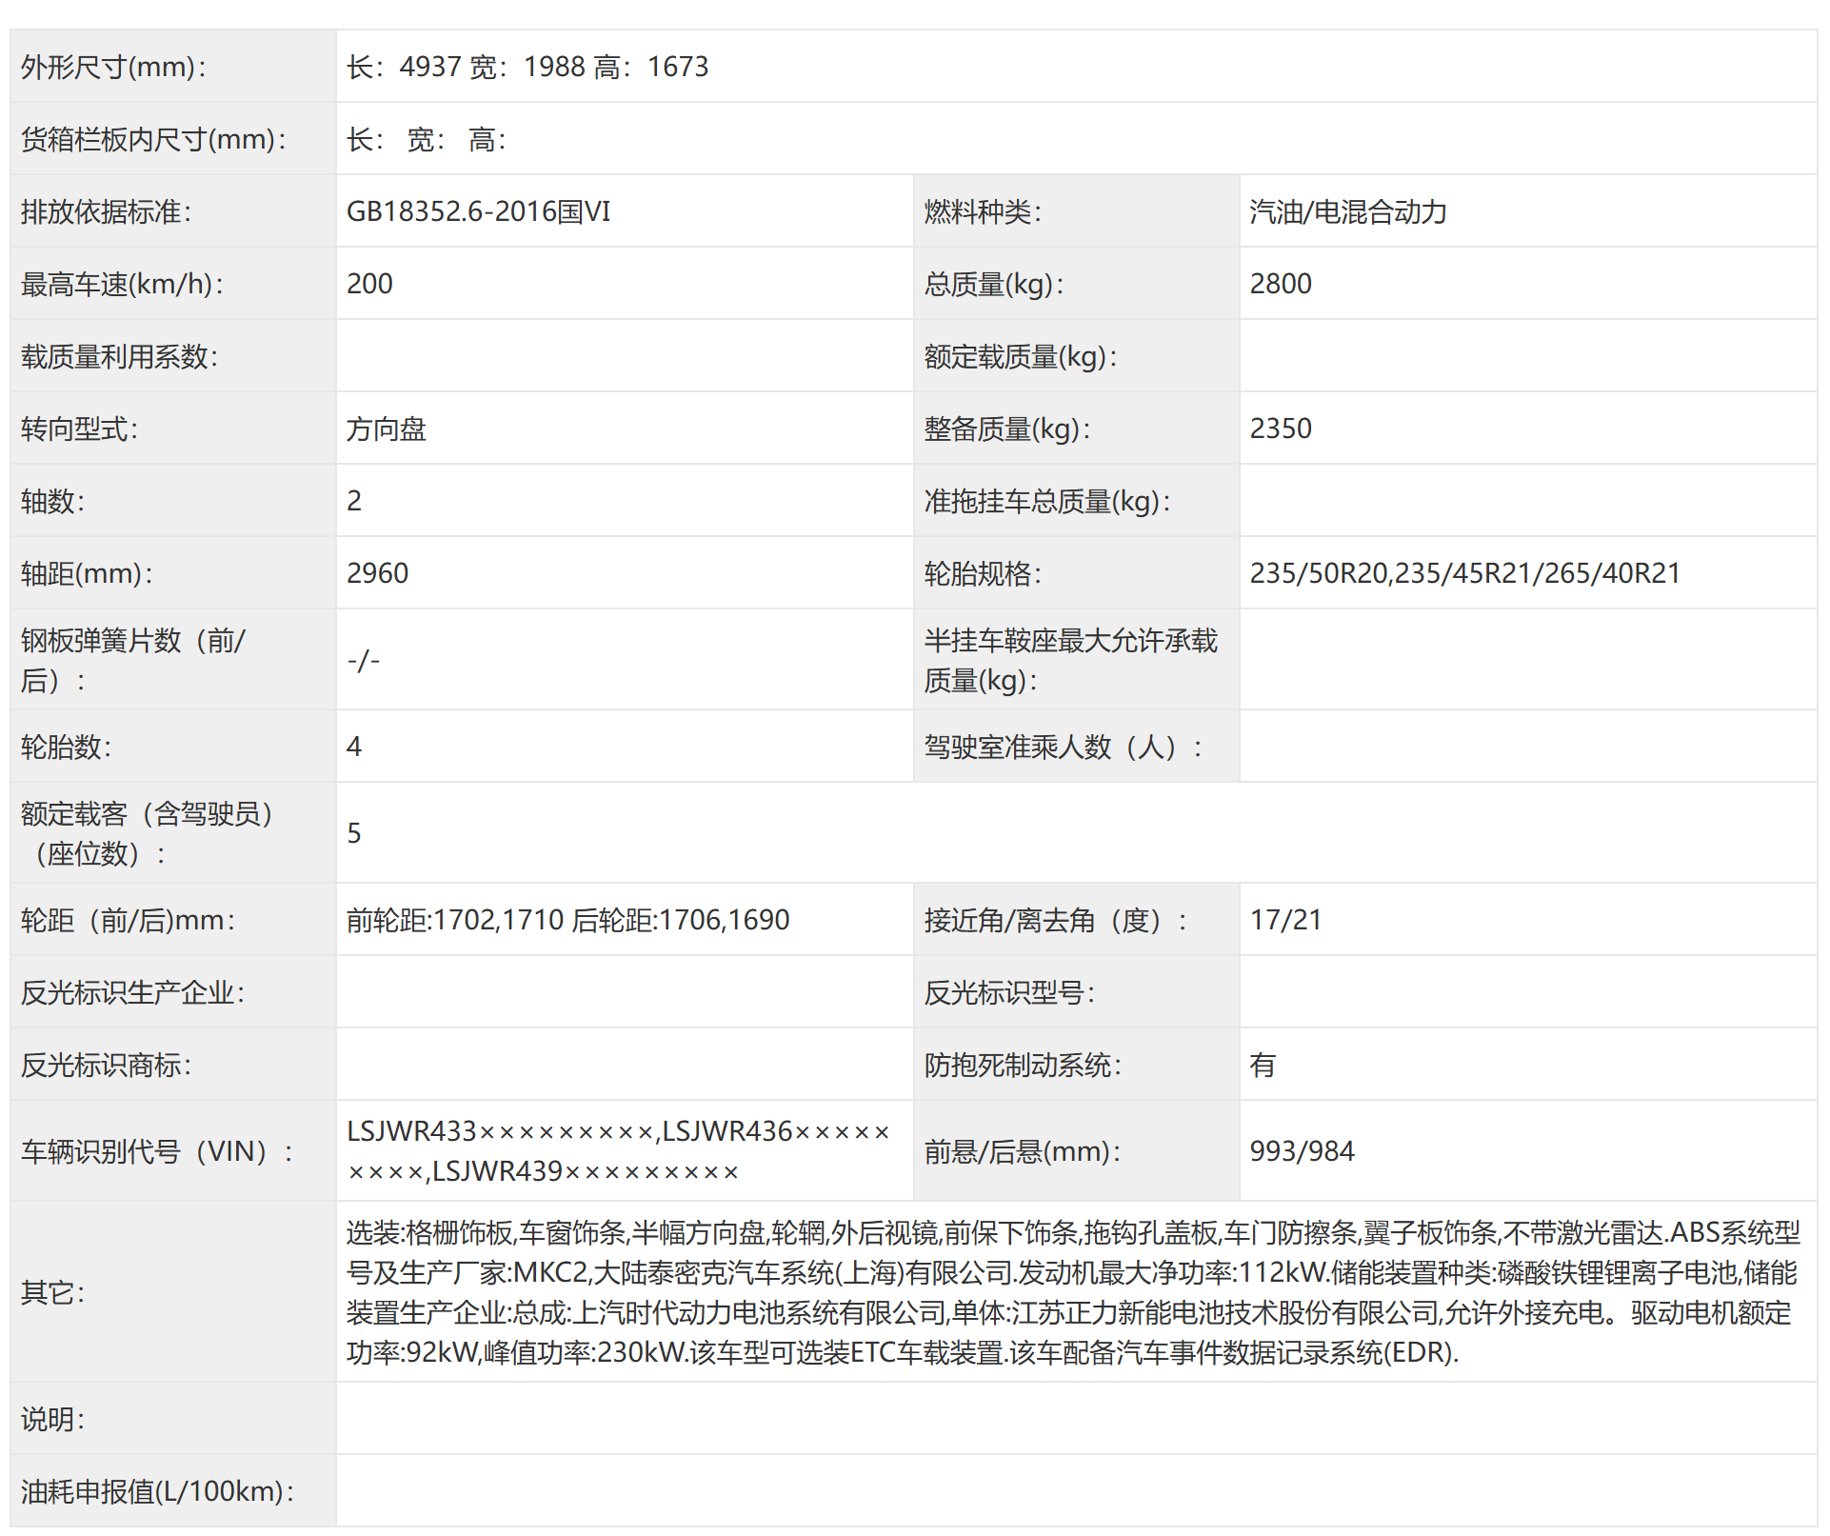The image size is (1830, 1536).
Task: Select the approach/departure angle 17/21
Action: coord(1285,920)
